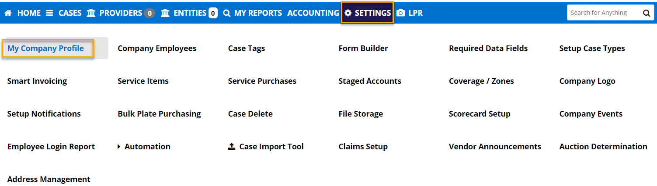Click the Settings gear icon
Screen dimensions: 657x186
[x=348, y=13]
